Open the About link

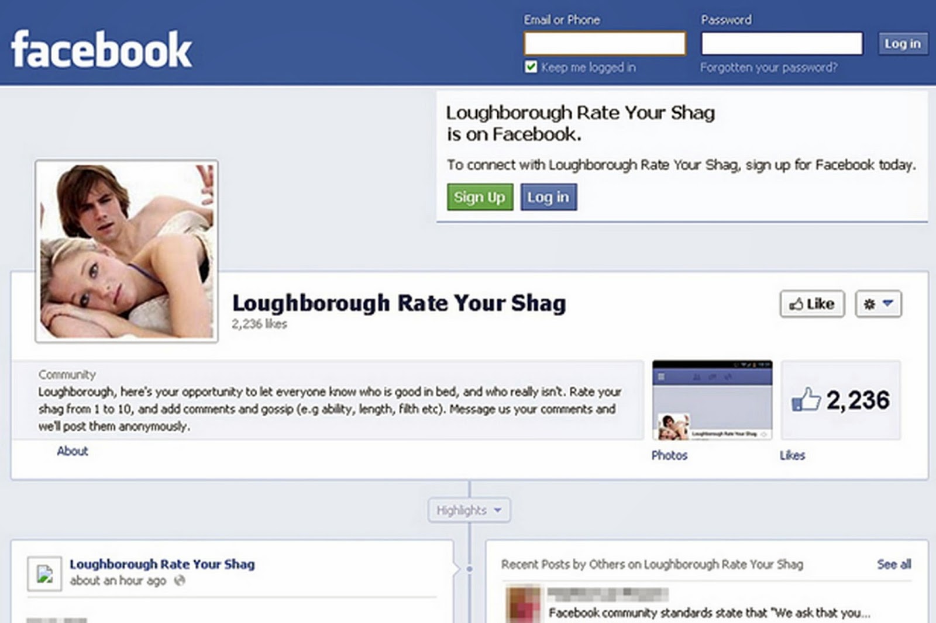click(x=73, y=451)
